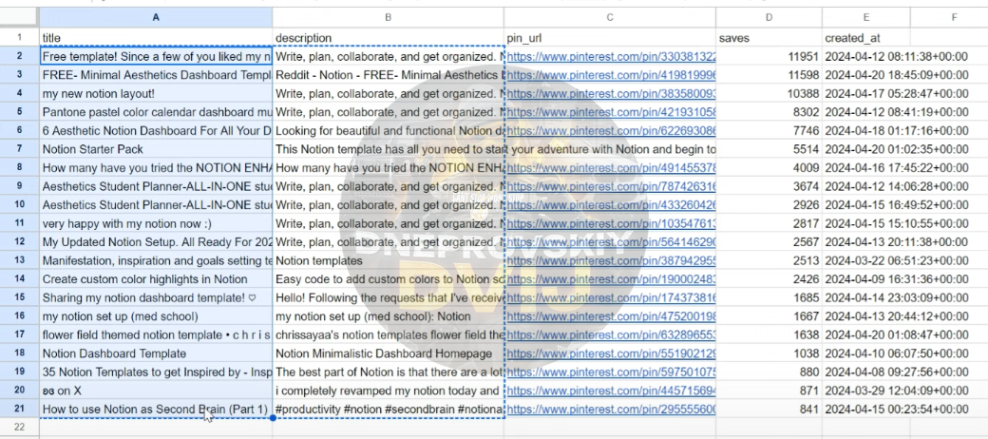
Task: Select 'Reddit - Notion - FREE- Minimal' description cell
Action: [389, 75]
